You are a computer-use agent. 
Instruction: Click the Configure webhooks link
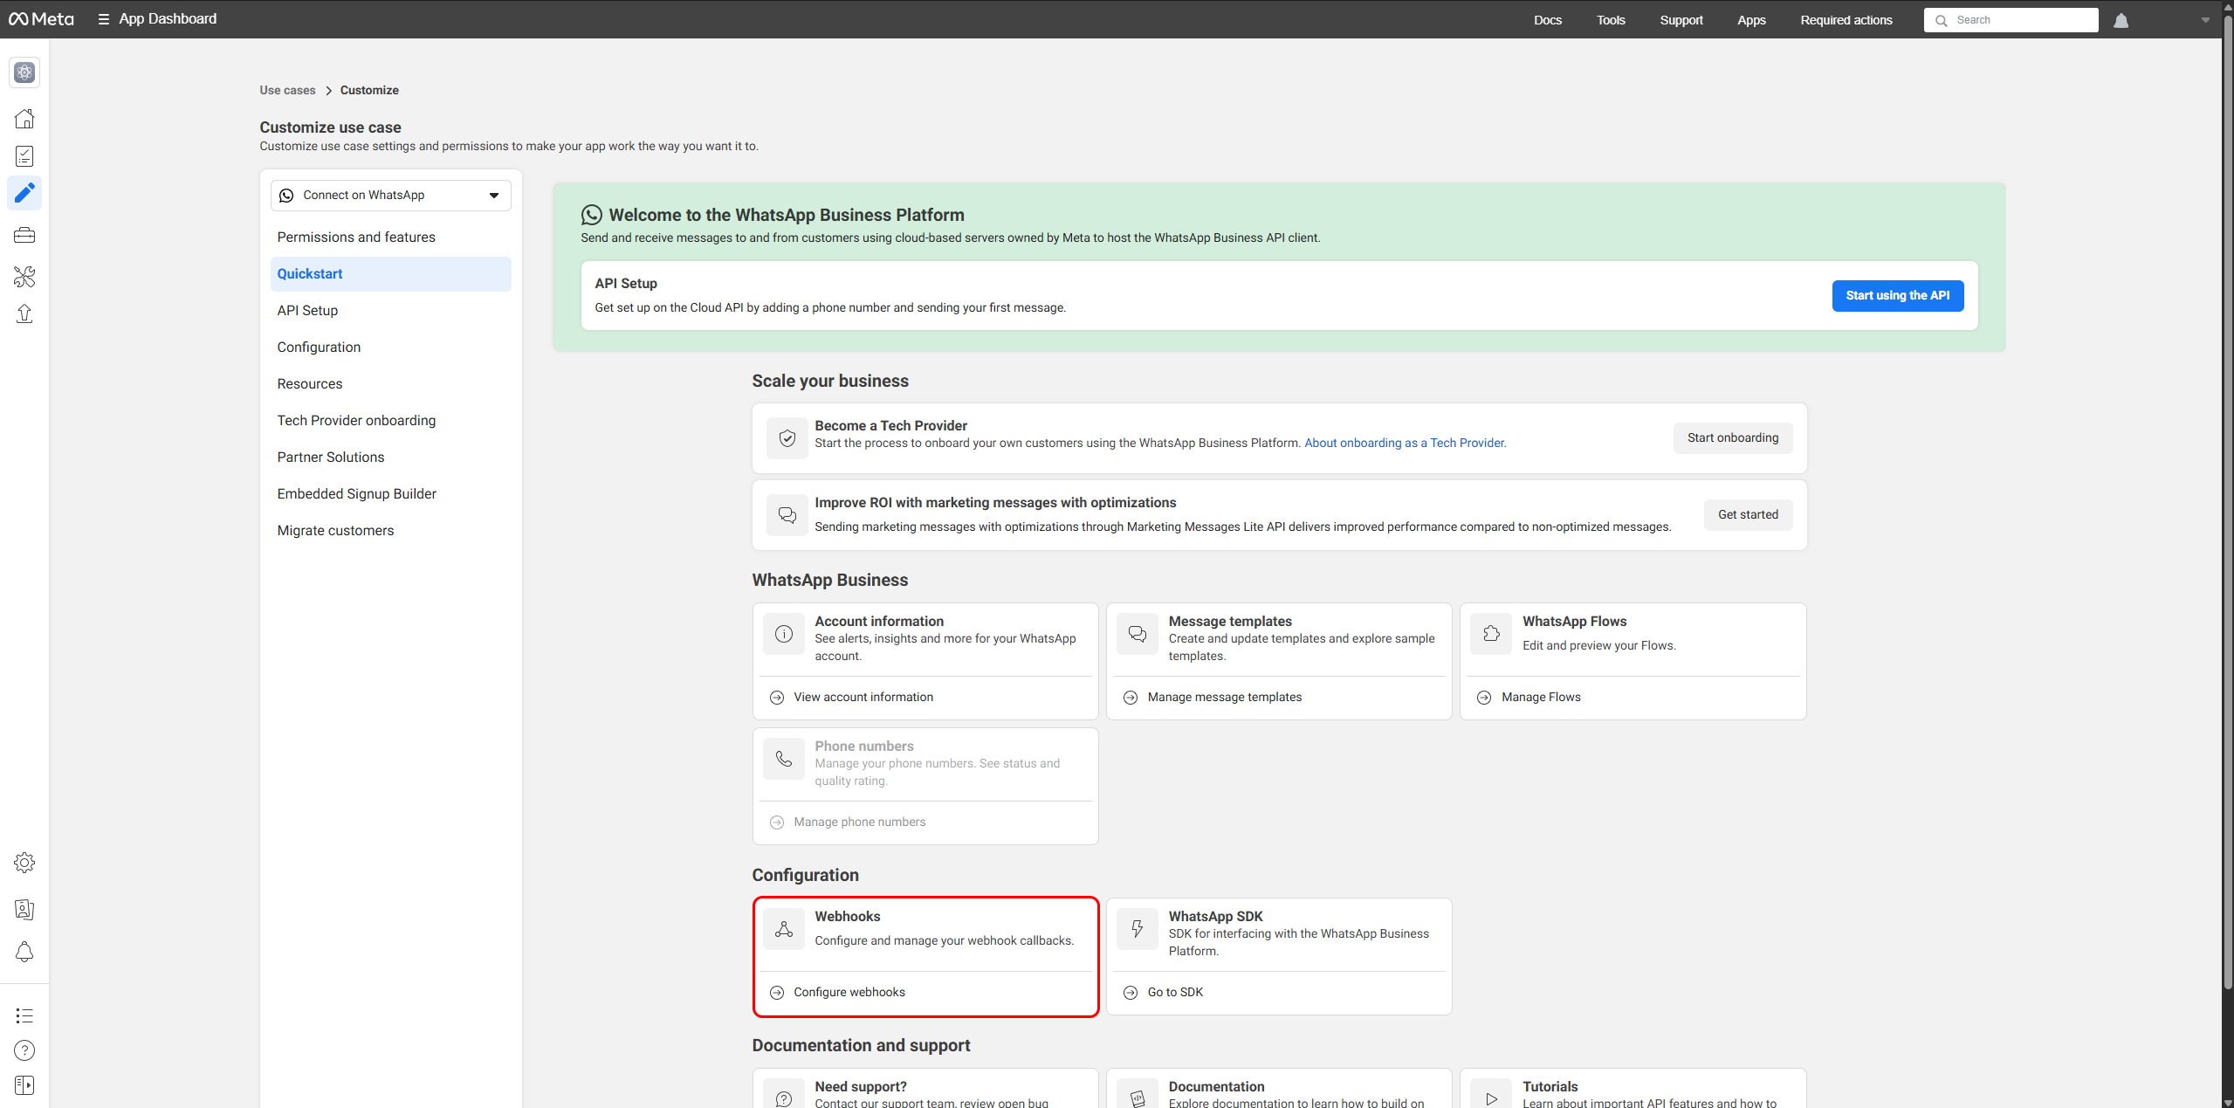pos(849,993)
